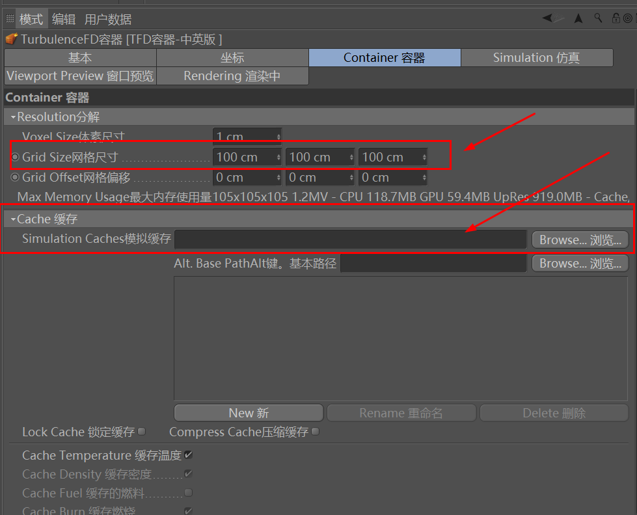Click the Max Memory Usage info text

coord(323,197)
